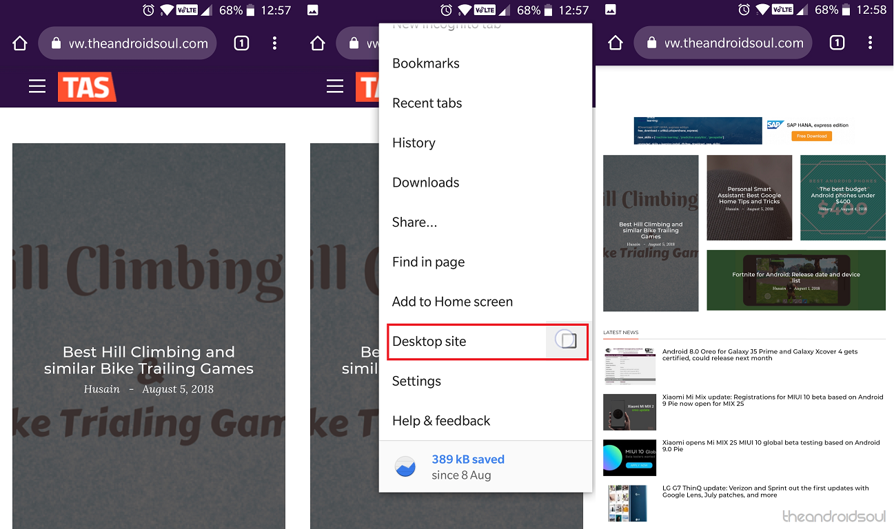This screenshot has width=894, height=529.
Task: Choose Downloads in the menu
Action: click(x=426, y=183)
